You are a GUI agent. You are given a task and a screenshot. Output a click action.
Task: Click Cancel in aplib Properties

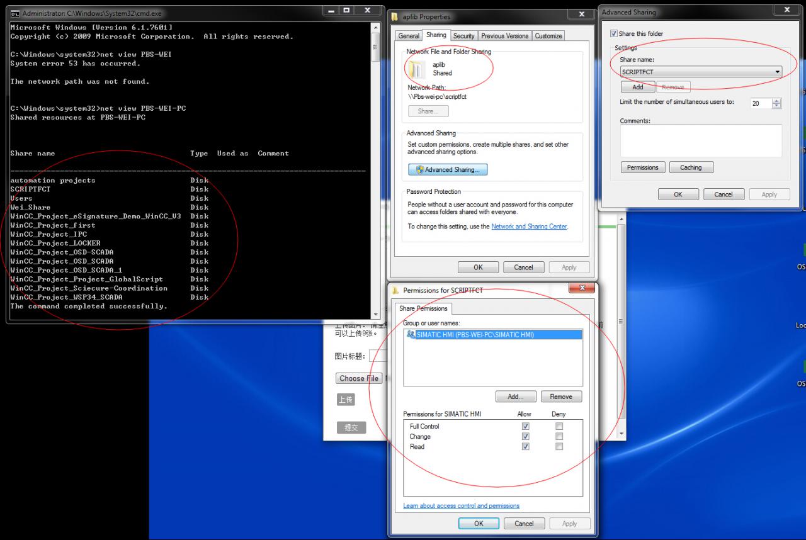pyautogui.click(x=523, y=267)
